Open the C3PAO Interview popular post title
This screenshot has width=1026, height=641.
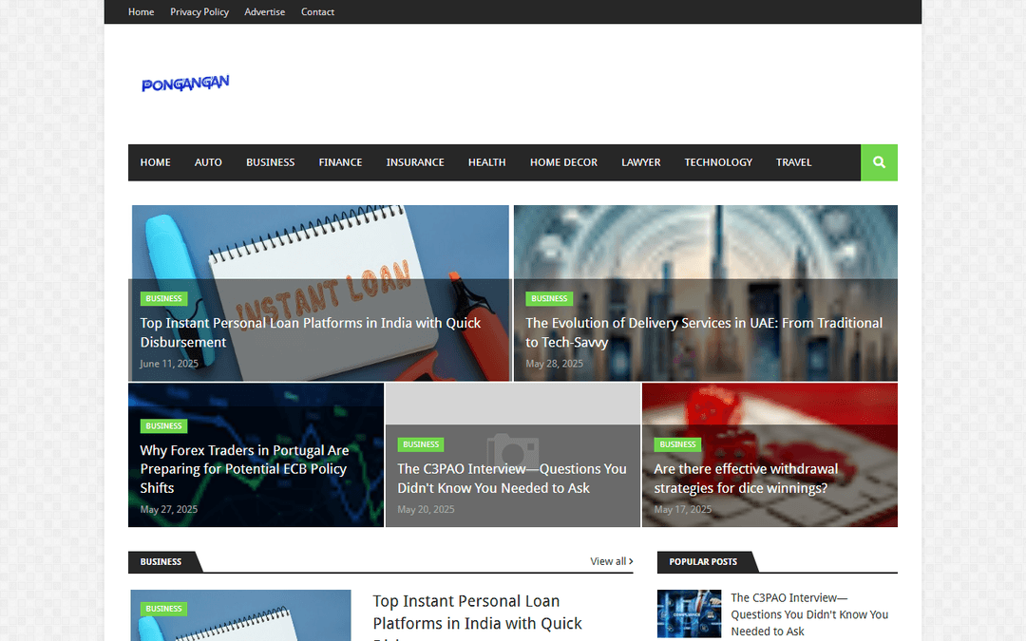click(x=809, y=614)
